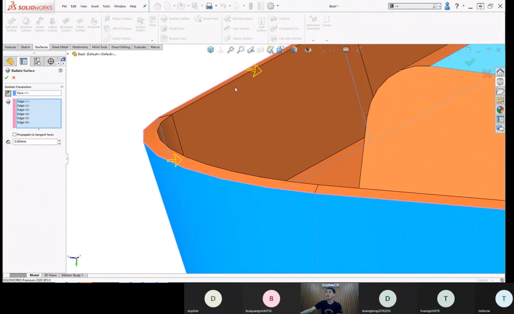Open the Appearances color ball task pane

tap(500, 110)
